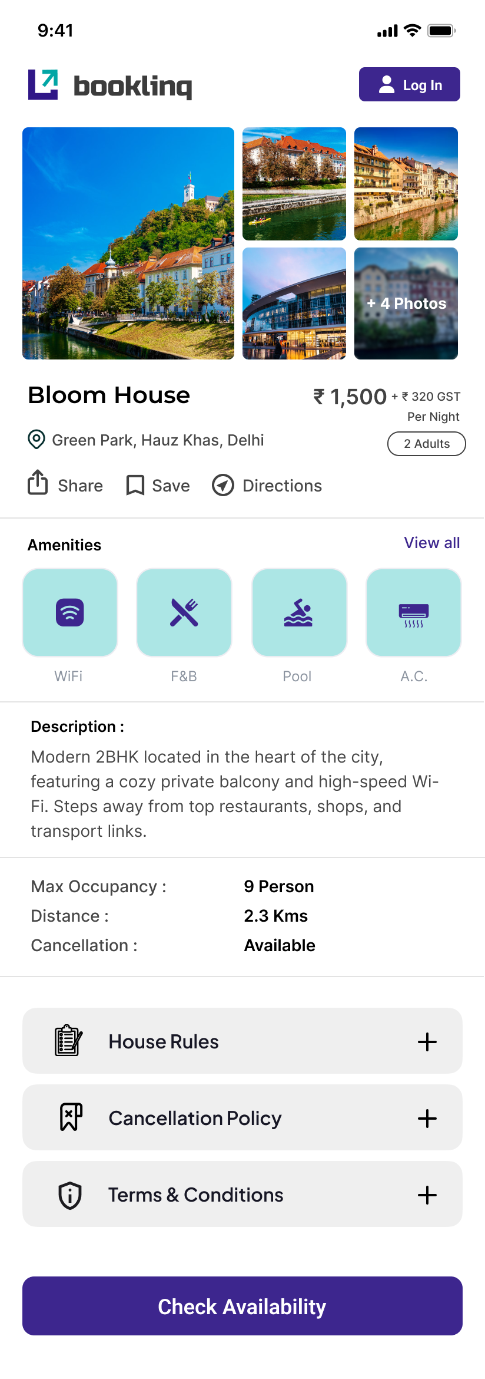Save listing with the bookmark icon
Viewport: 485px width, 1379px height.
click(x=135, y=486)
